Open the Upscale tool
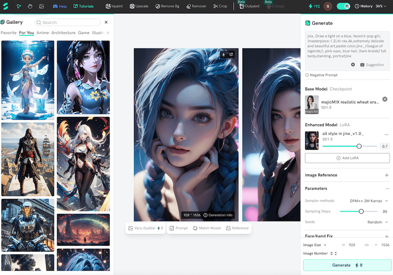The height and width of the screenshot is (275, 393). [139, 6]
